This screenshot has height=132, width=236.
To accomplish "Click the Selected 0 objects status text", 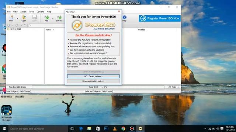I will tap(99, 91).
